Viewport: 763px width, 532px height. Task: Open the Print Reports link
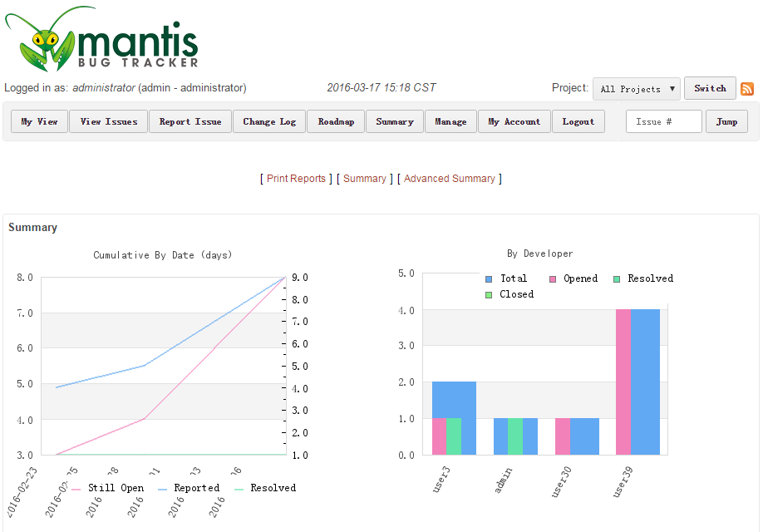tap(296, 179)
